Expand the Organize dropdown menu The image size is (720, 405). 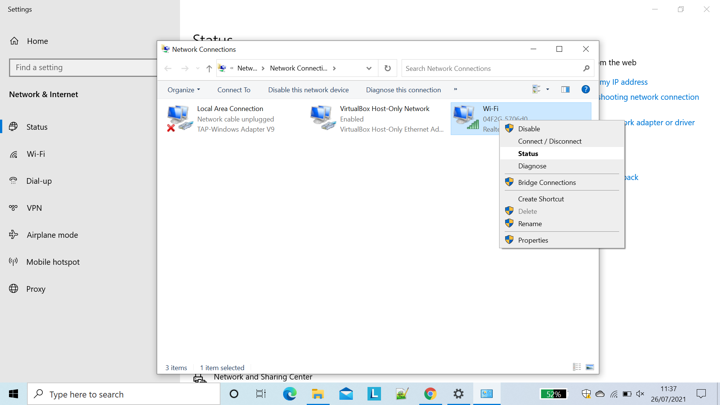click(x=183, y=90)
